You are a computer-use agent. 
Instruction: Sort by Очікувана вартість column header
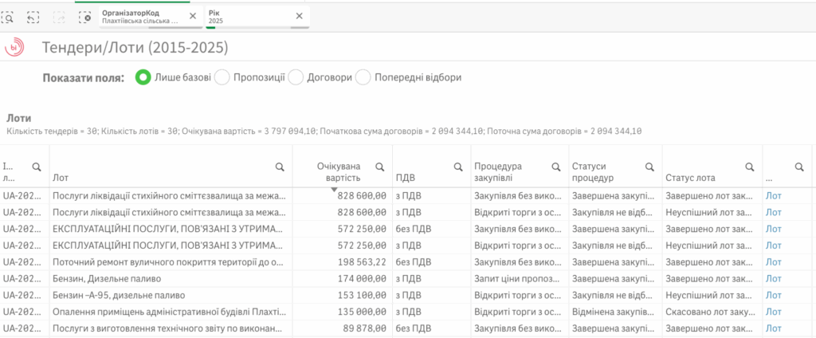[x=341, y=172]
